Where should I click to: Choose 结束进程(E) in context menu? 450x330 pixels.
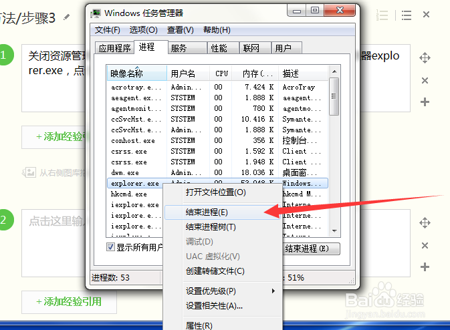(x=223, y=212)
